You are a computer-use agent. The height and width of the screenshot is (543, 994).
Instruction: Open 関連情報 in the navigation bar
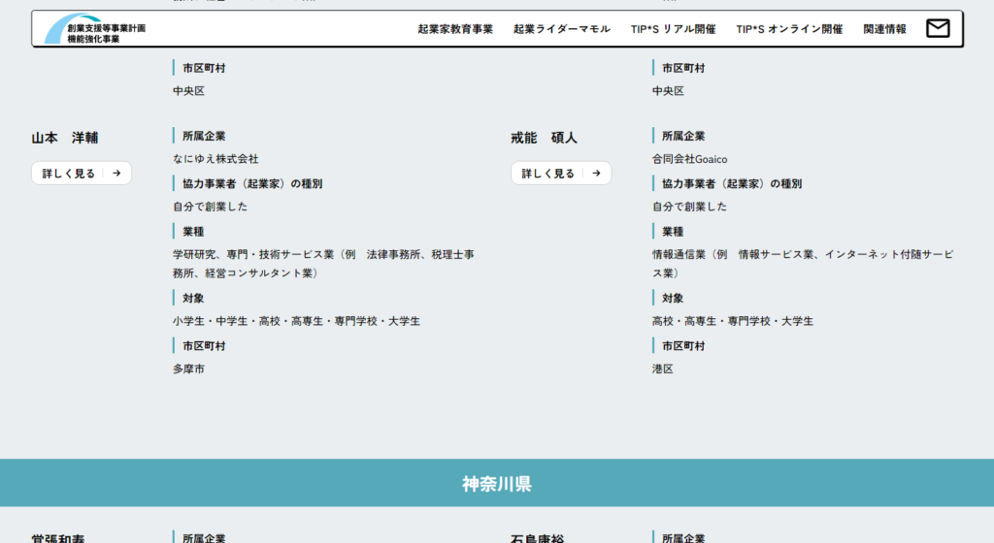884,29
